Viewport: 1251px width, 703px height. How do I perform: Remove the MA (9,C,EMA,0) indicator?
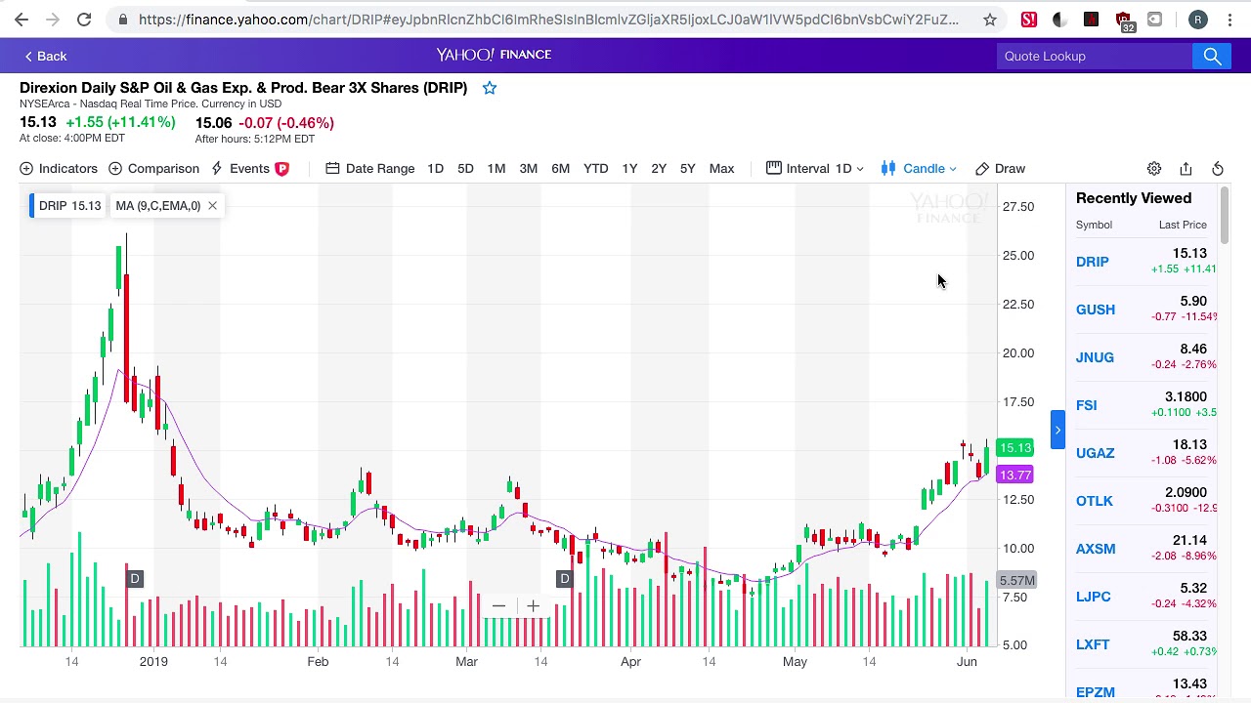point(212,206)
